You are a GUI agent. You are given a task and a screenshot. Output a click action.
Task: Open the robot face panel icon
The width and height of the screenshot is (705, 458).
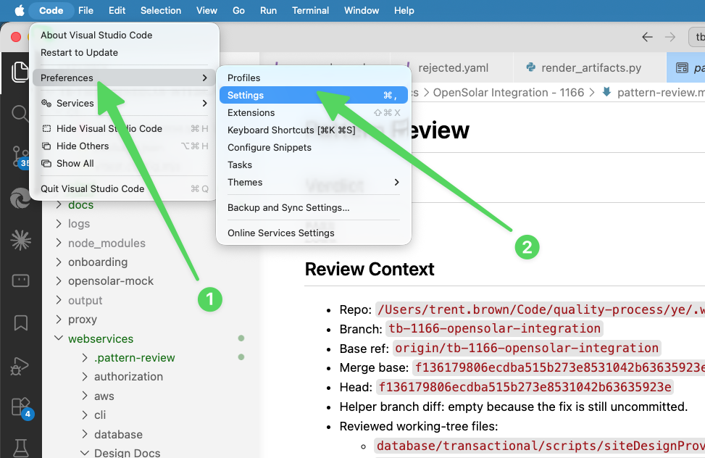(x=21, y=280)
